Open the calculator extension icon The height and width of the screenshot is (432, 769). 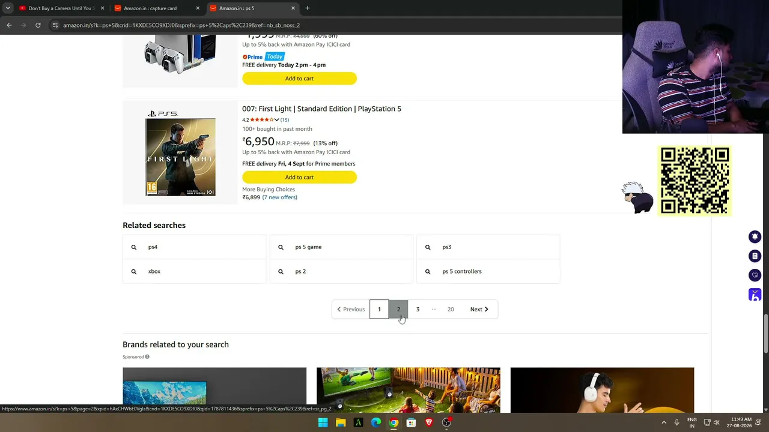pos(755,256)
